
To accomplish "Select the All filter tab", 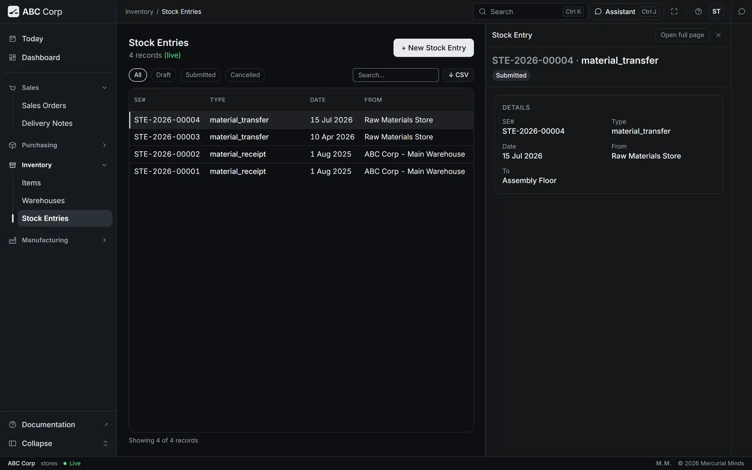I will (138, 75).
